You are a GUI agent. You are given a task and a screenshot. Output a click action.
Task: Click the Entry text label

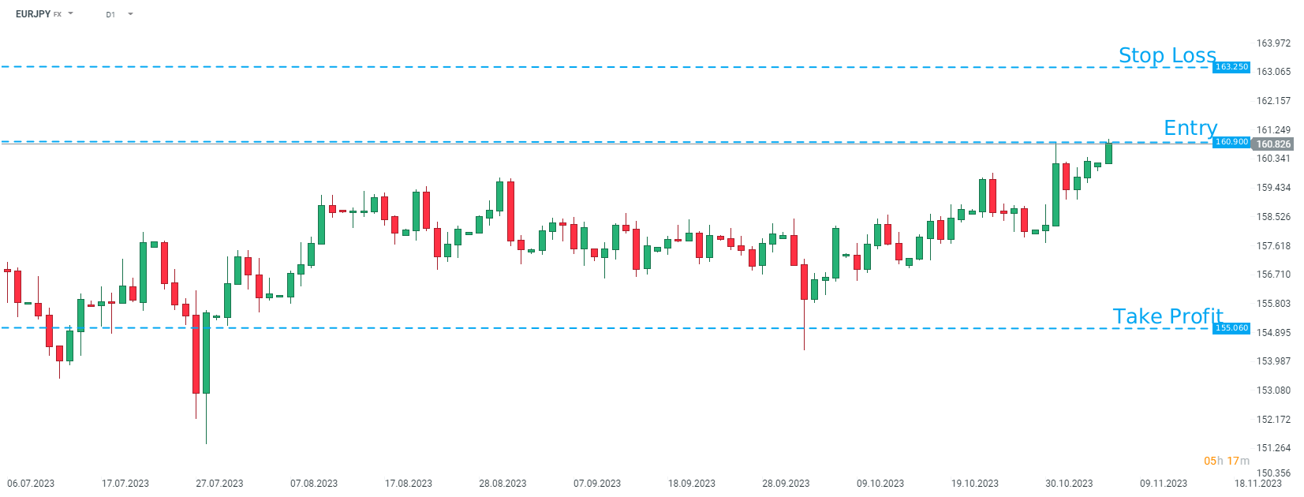tap(1190, 128)
